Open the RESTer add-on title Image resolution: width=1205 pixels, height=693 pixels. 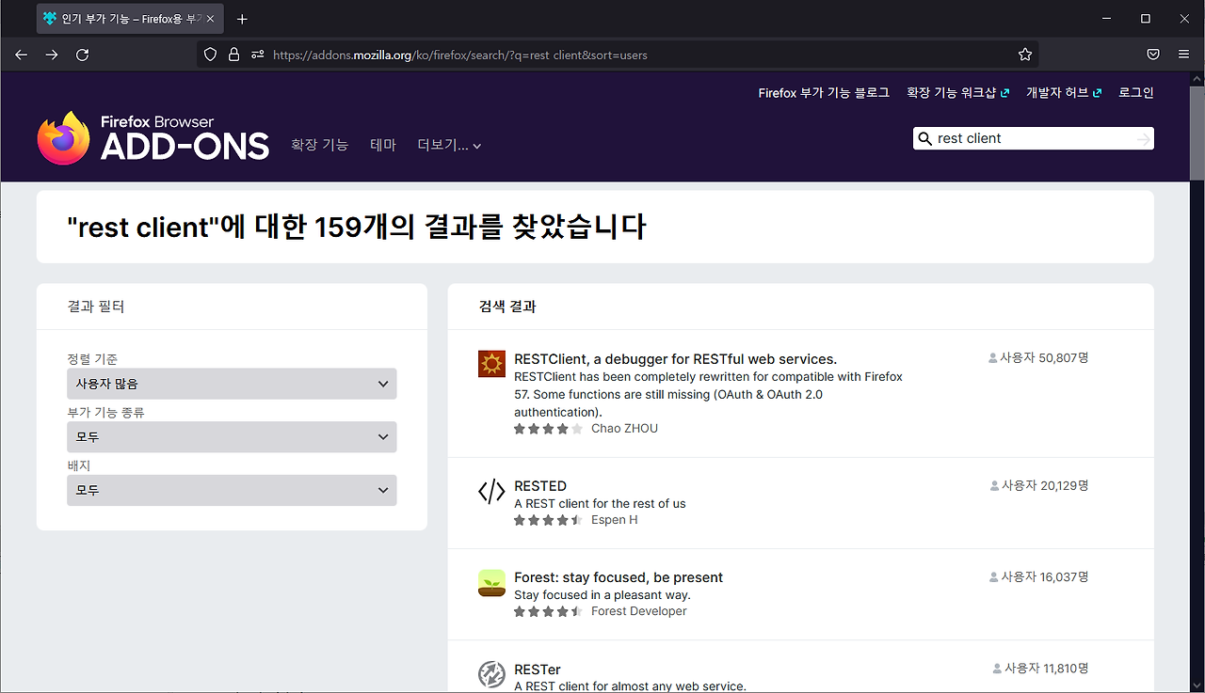(x=538, y=669)
